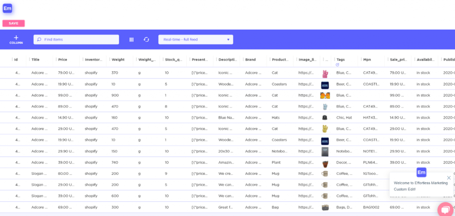455x216 pixels.
Task: Click the refresh feed icon
Action: point(146,39)
